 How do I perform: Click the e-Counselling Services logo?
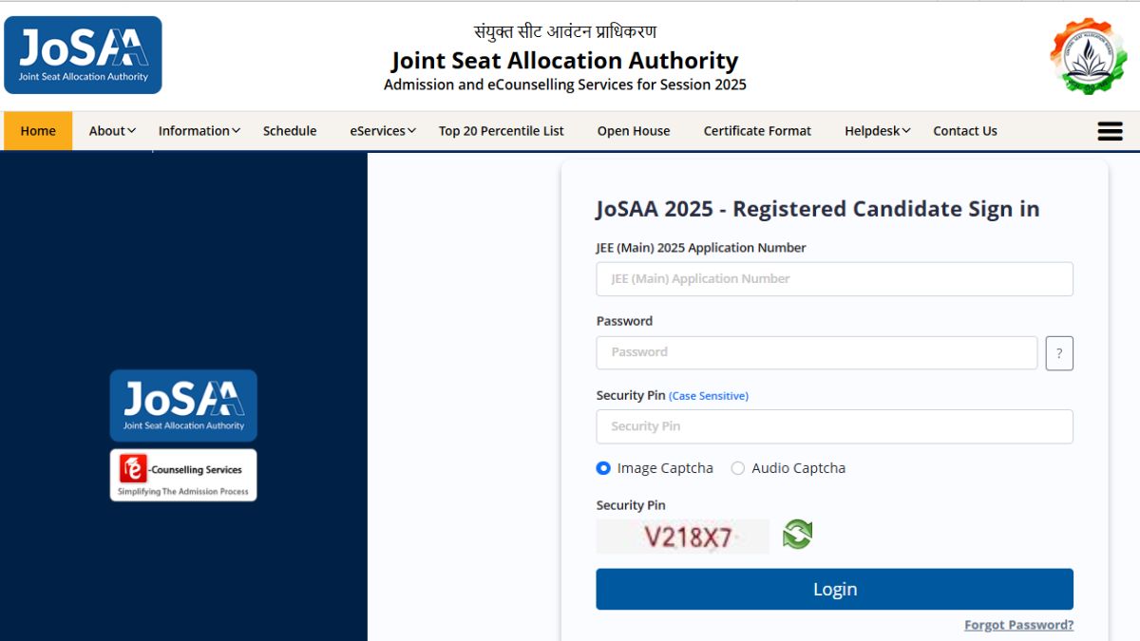tap(182, 475)
